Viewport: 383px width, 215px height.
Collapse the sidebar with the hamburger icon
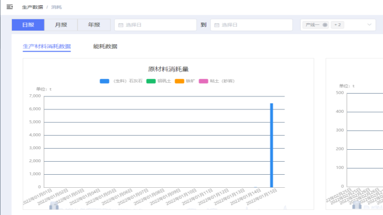coord(10,7)
